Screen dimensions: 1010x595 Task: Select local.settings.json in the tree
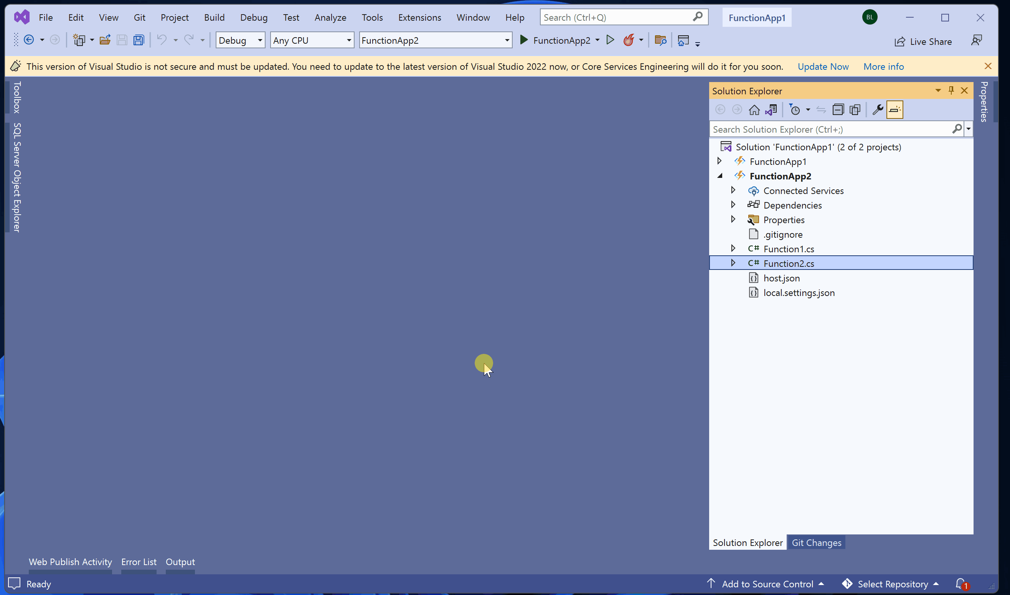(799, 293)
